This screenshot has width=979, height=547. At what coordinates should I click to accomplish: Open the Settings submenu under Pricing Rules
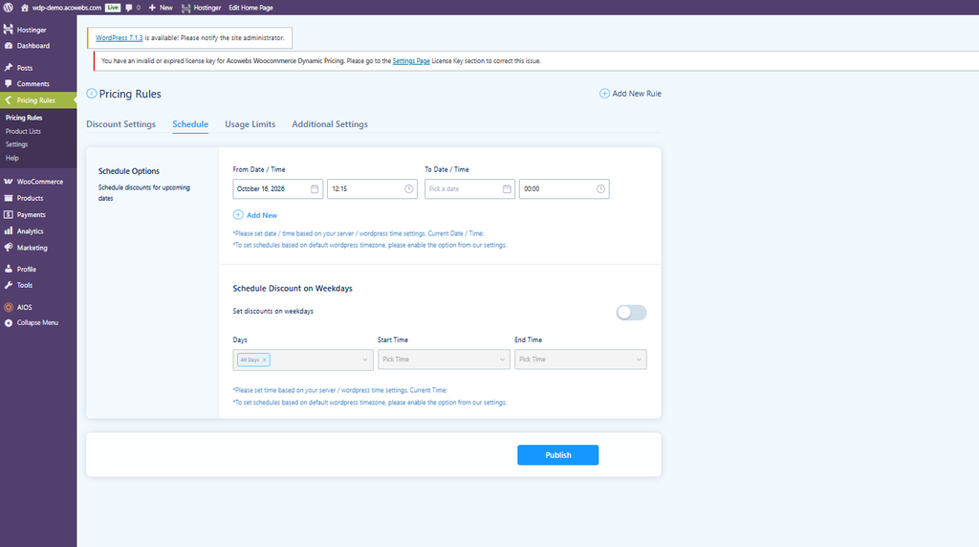tap(17, 144)
